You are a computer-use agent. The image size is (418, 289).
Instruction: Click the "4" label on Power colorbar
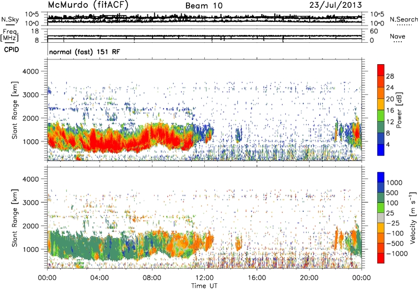pos(388,144)
